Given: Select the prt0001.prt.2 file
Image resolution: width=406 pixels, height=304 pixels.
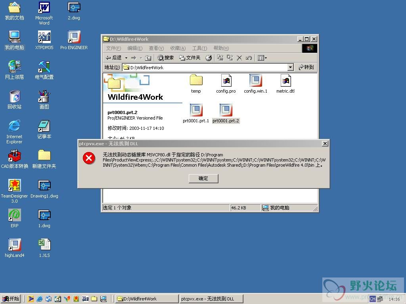Looking at the screenshot, I should coord(226,114).
